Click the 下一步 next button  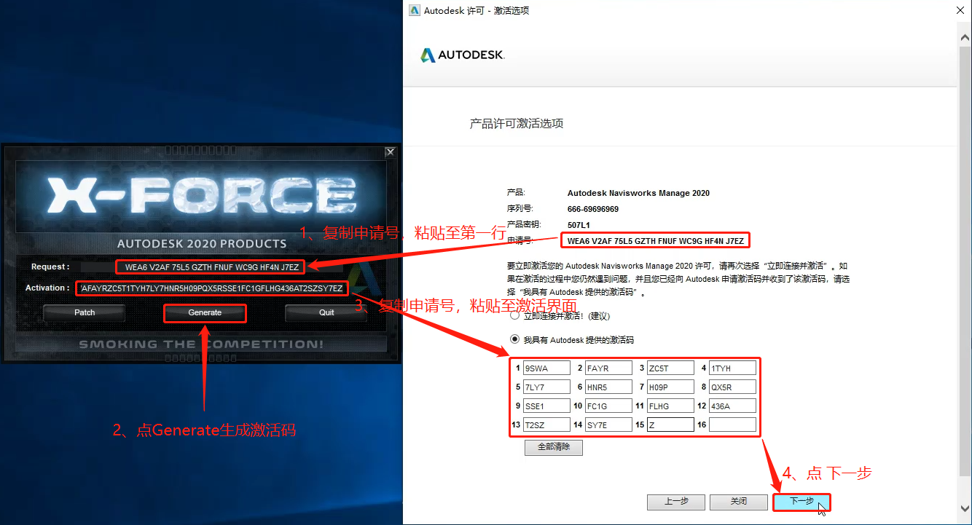pos(801,502)
